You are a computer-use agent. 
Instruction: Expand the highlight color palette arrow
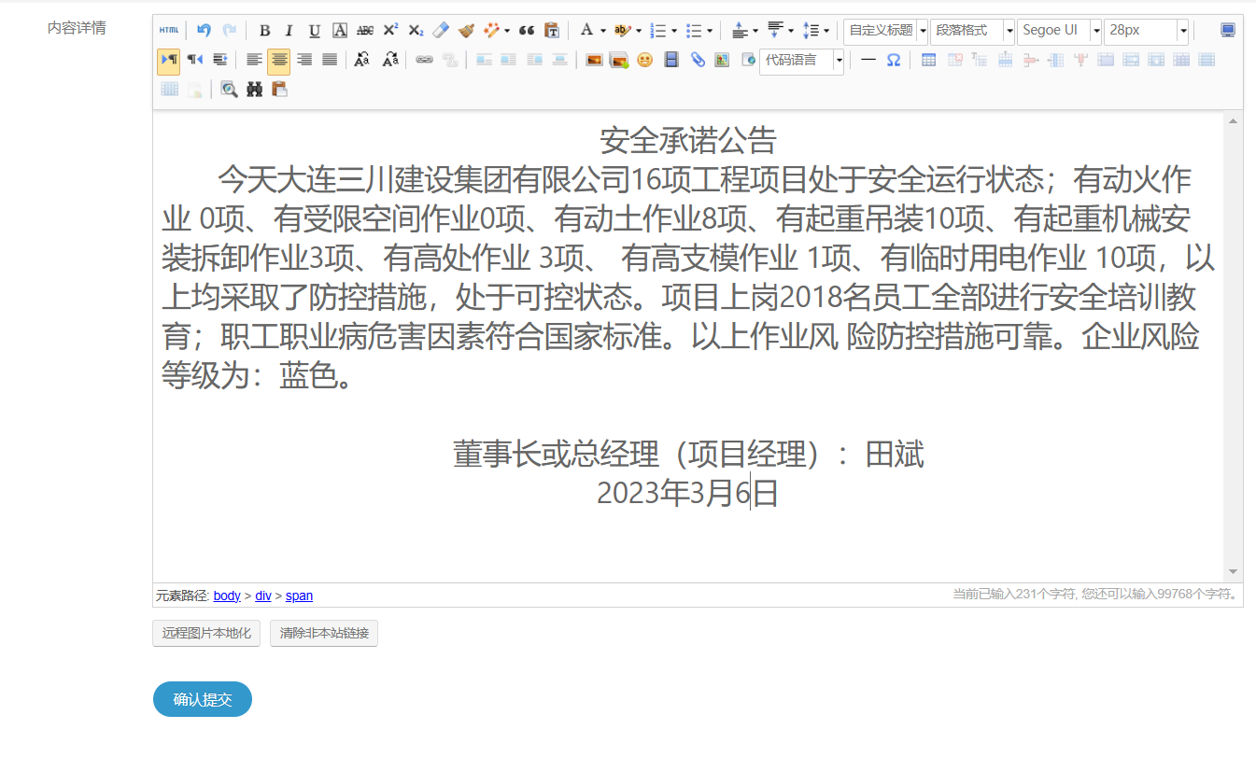pyautogui.click(x=639, y=31)
